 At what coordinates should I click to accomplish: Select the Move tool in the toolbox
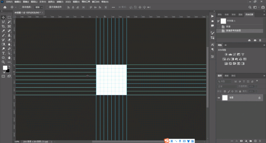3,17
